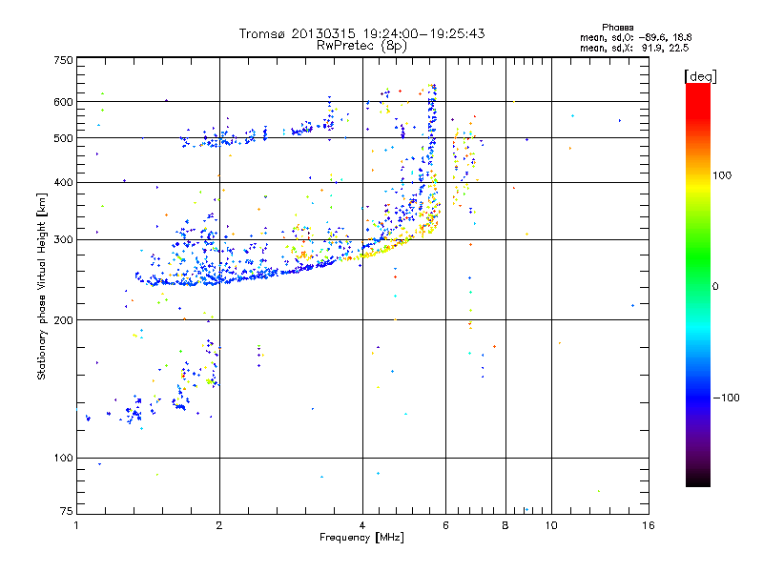Screen dimensions: 763x572
Task: Click the 'mean, sd,O: -89.6, 18.8' line
Action: click(635, 37)
